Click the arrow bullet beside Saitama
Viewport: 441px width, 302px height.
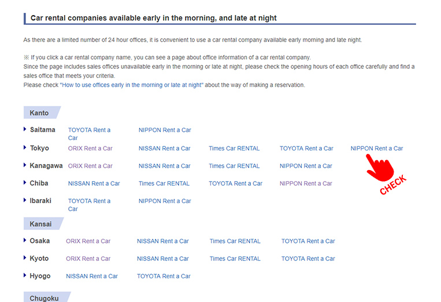pos(25,130)
